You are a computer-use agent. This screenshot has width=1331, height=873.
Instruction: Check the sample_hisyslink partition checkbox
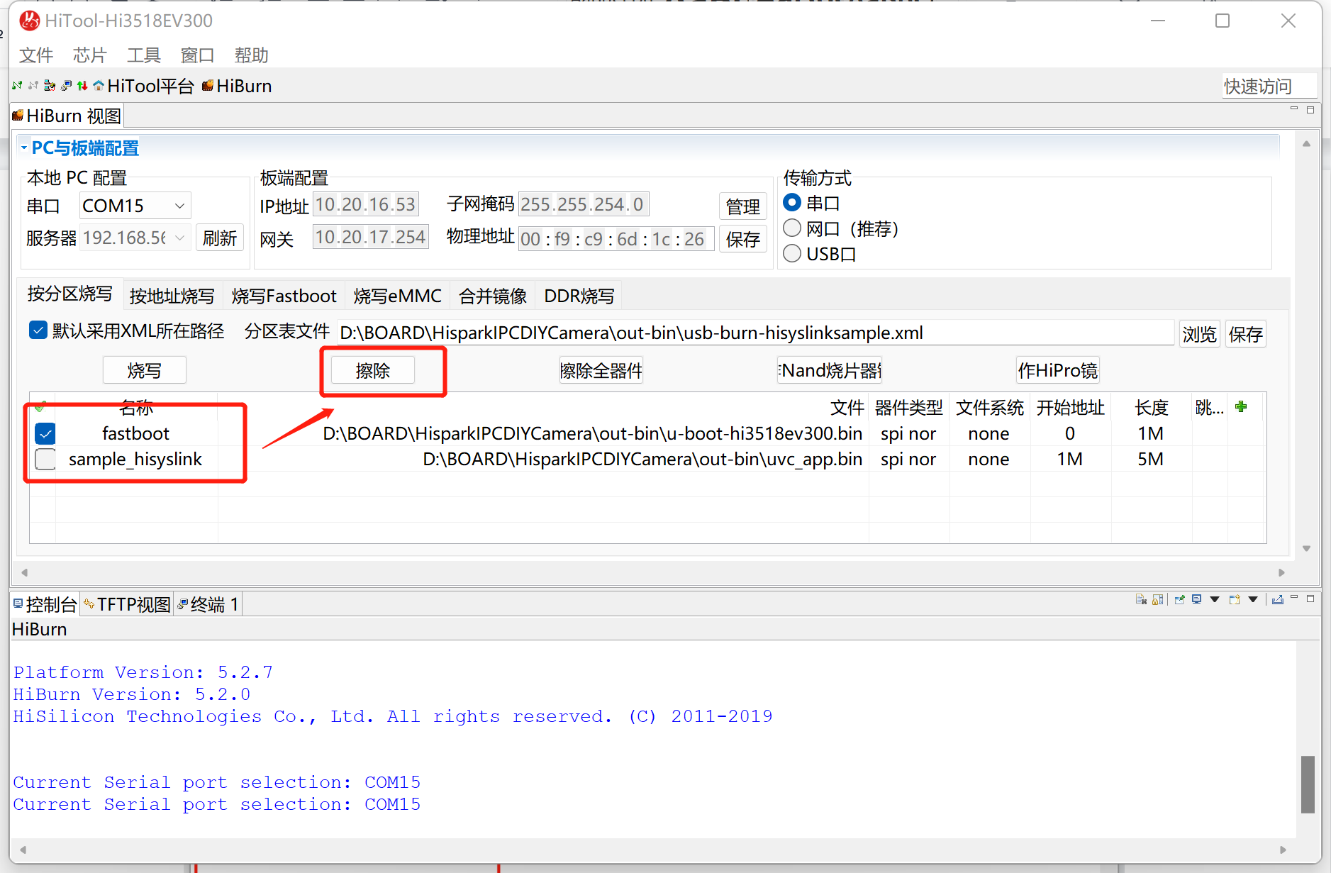(x=45, y=459)
